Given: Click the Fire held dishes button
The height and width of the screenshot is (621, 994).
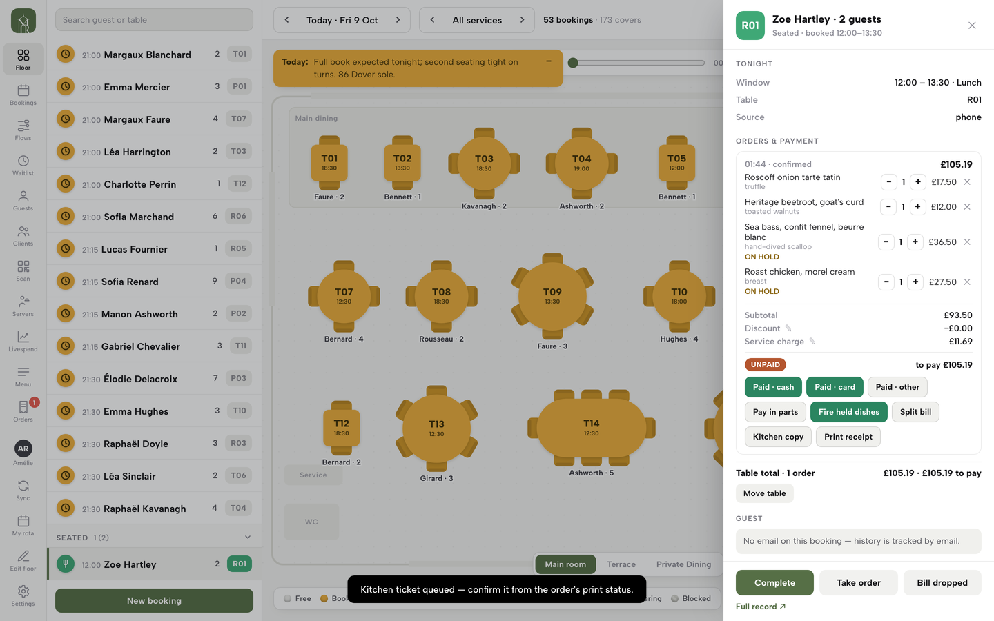Looking at the screenshot, I should click(x=849, y=412).
